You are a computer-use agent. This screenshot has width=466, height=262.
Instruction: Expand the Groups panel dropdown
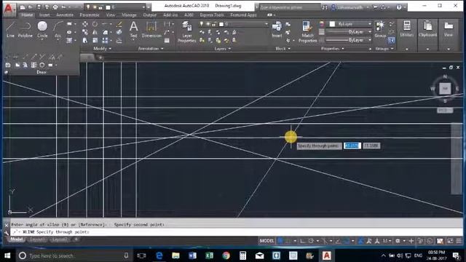click(x=384, y=49)
